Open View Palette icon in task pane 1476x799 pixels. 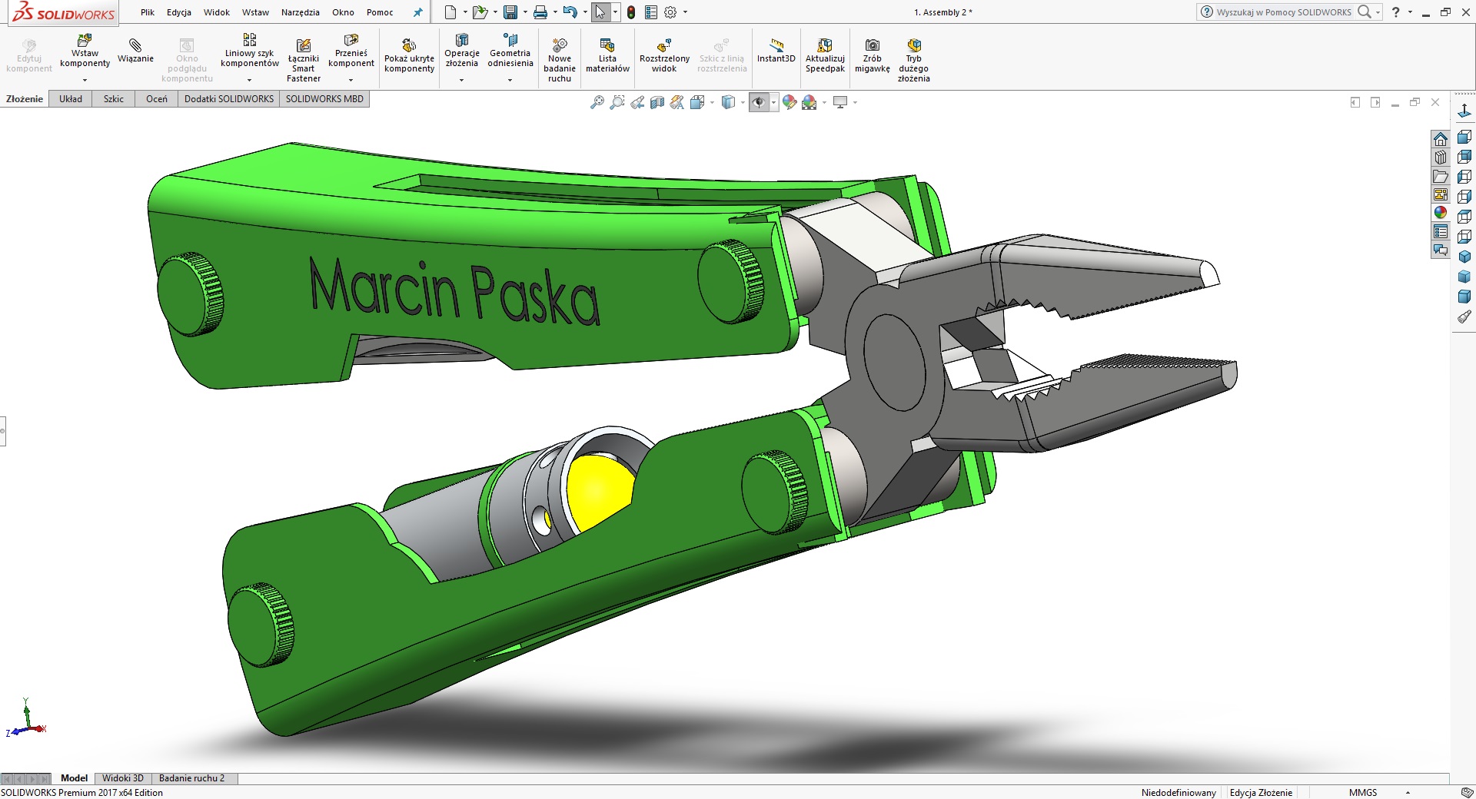tap(1441, 194)
